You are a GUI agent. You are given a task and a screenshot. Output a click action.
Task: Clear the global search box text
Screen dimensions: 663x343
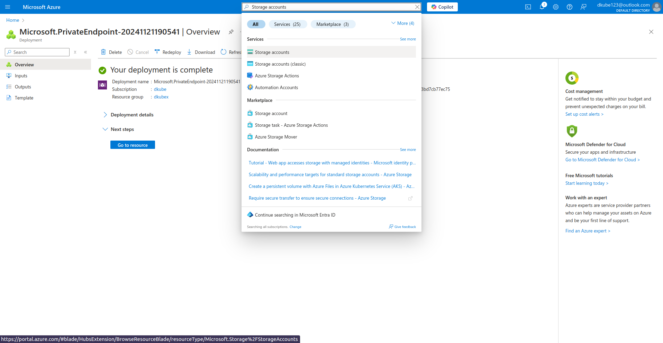(417, 7)
